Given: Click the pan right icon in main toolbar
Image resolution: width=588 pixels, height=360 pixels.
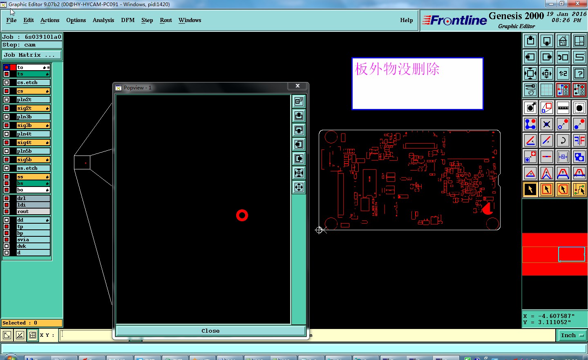Looking at the screenshot, I should [547, 57].
